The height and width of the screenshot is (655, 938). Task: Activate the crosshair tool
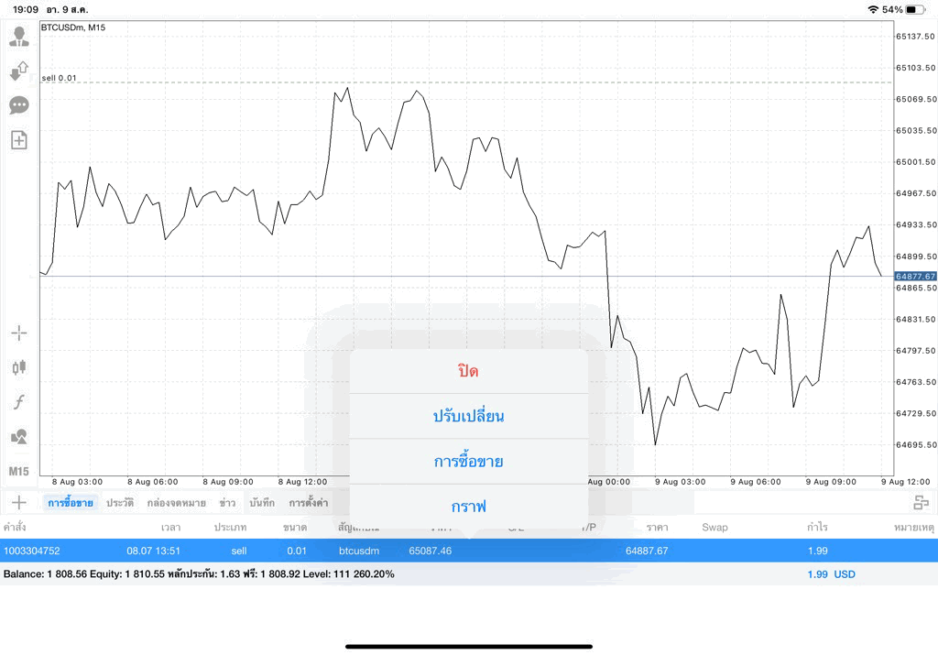pos(19,333)
